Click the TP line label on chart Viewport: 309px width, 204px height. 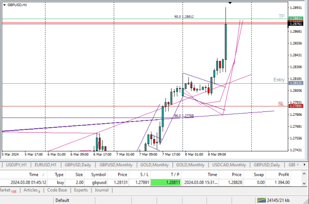click(282, 16)
